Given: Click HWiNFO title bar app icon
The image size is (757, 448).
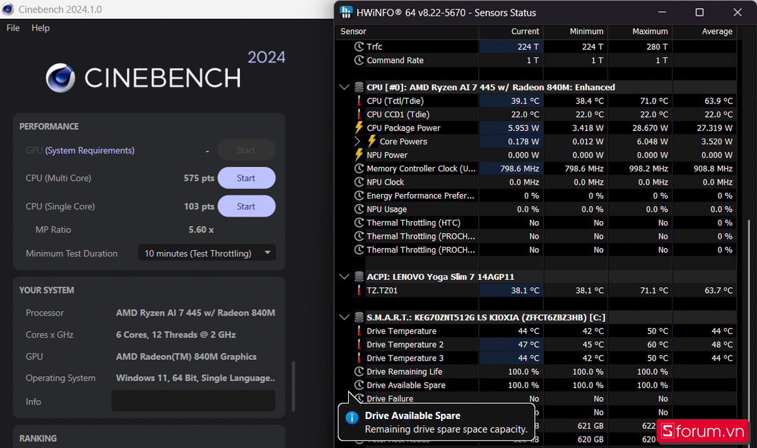Looking at the screenshot, I should (346, 13).
